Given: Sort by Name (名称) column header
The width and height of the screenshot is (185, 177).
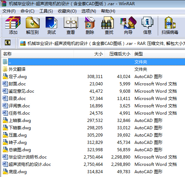Looking at the screenshot, I should pos(37,54).
